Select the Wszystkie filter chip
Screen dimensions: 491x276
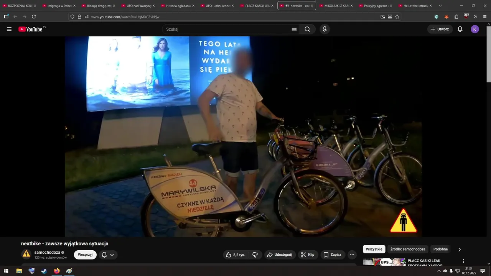pyautogui.click(x=374, y=249)
